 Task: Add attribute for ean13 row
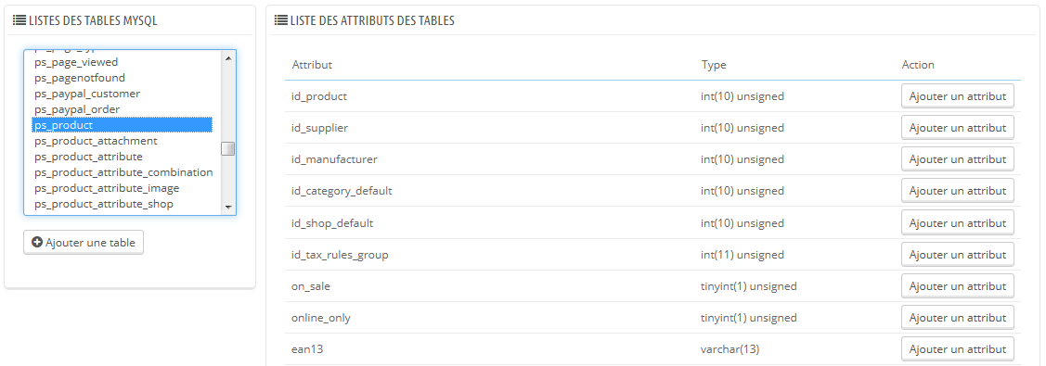957,349
